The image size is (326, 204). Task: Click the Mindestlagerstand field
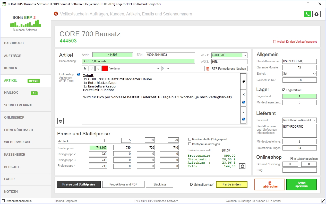tap(299, 102)
